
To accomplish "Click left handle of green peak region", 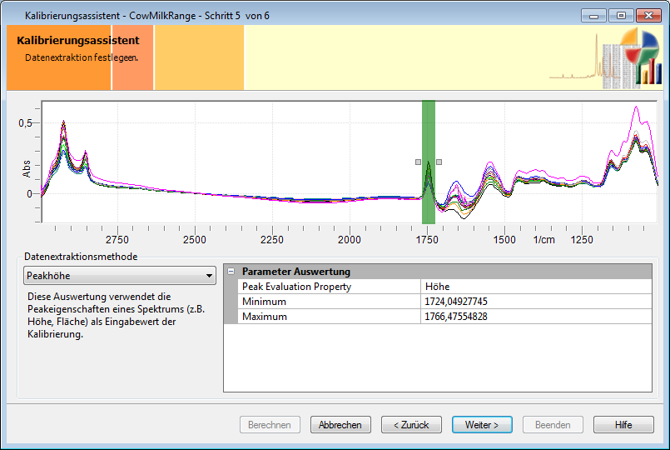I will point(419,162).
